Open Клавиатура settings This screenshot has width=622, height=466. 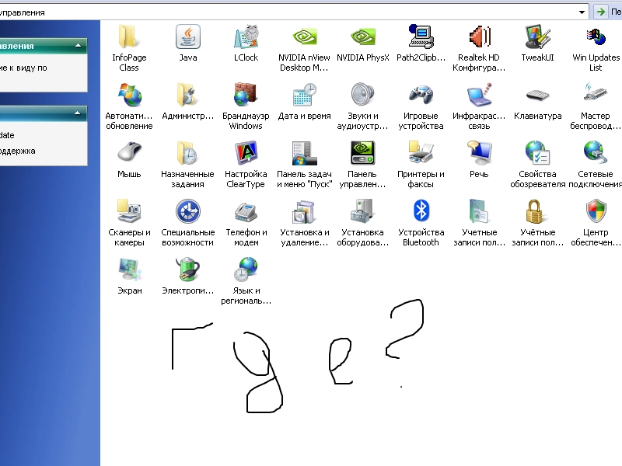[x=537, y=95]
